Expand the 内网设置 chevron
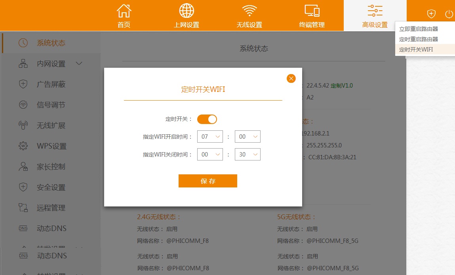 coord(79,63)
